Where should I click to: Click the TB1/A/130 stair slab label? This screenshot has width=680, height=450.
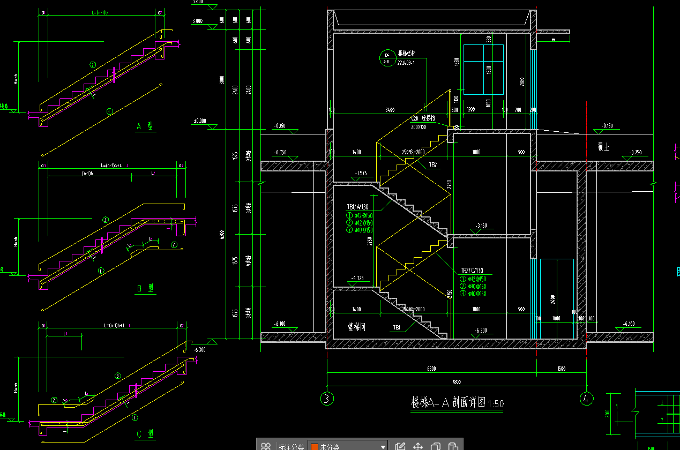click(x=357, y=207)
